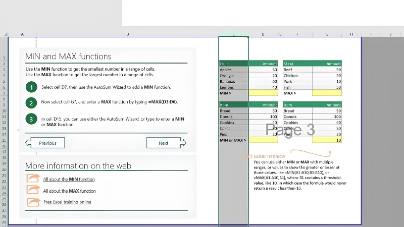404x227 pixels.
Task: Select the Chicken amount 30 cell
Action: (x=327, y=76)
